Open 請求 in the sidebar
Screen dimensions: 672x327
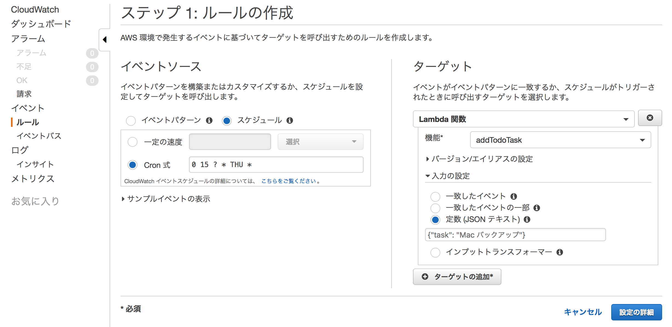(x=24, y=94)
